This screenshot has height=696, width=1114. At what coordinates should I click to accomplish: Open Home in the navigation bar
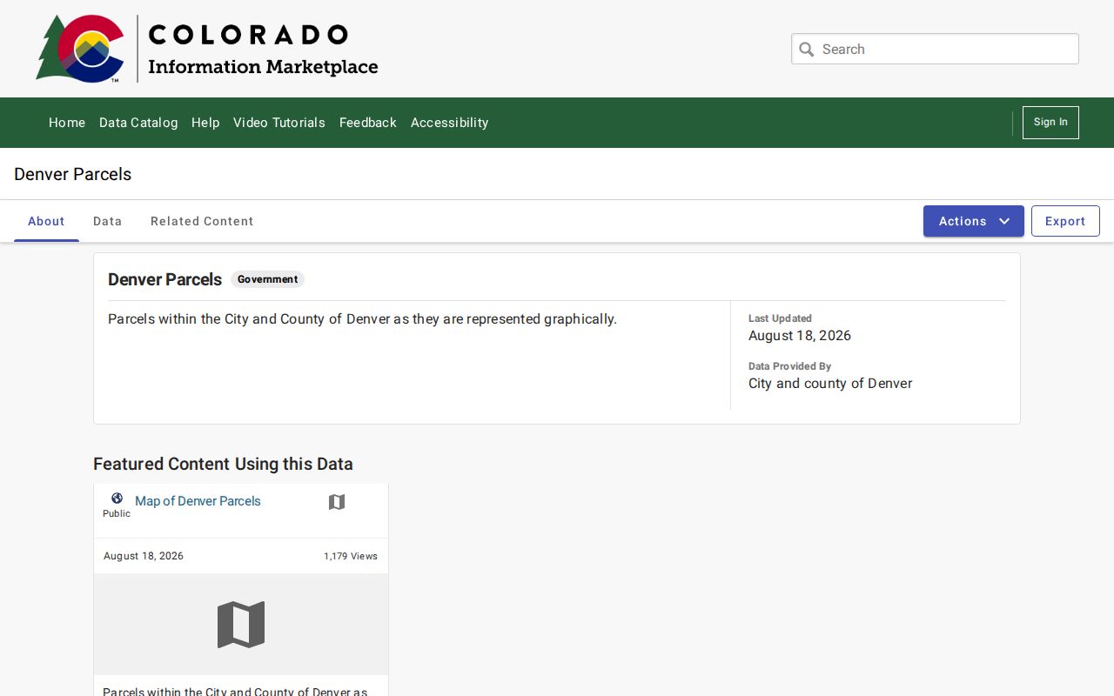click(67, 123)
